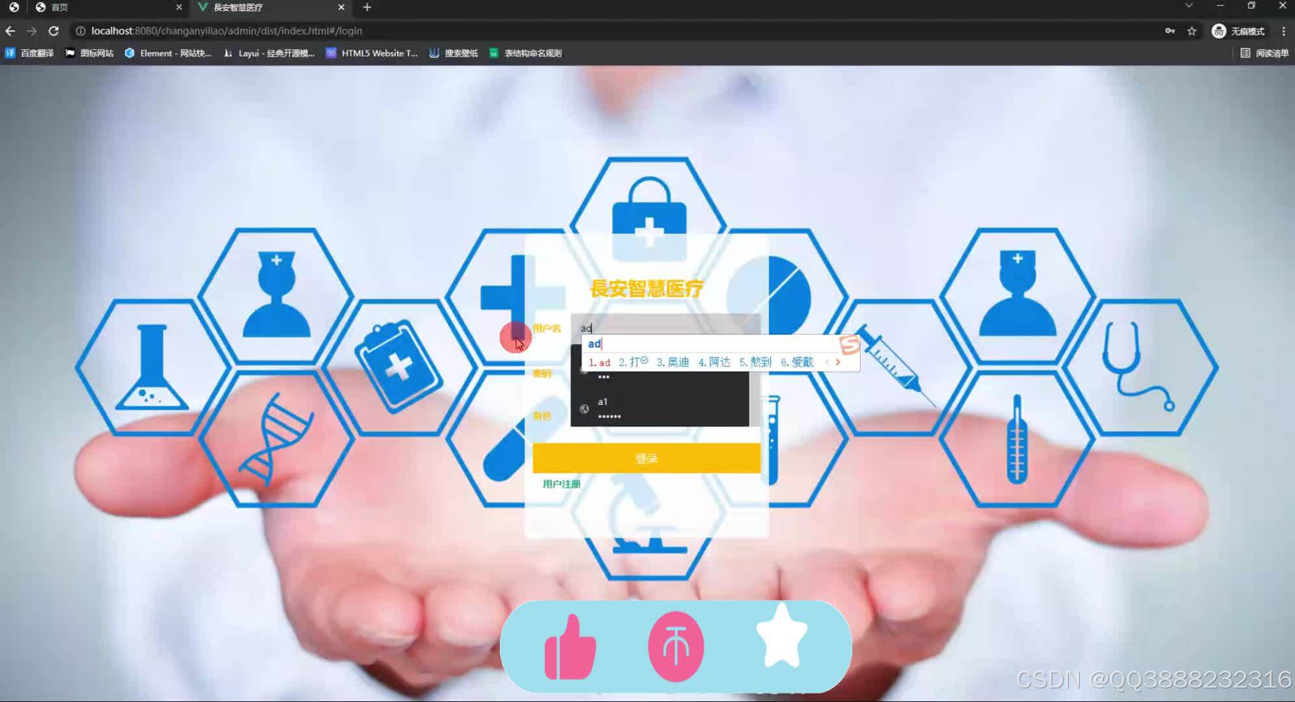Open a new browser tab

[367, 7]
